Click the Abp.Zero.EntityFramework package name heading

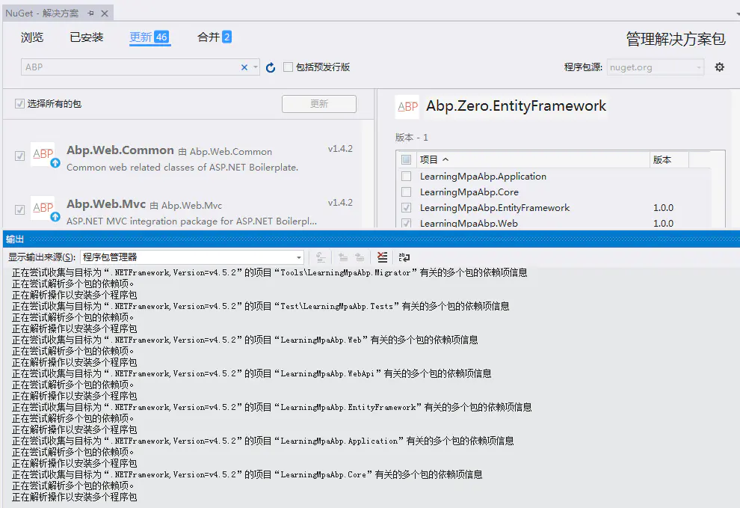[517, 105]
